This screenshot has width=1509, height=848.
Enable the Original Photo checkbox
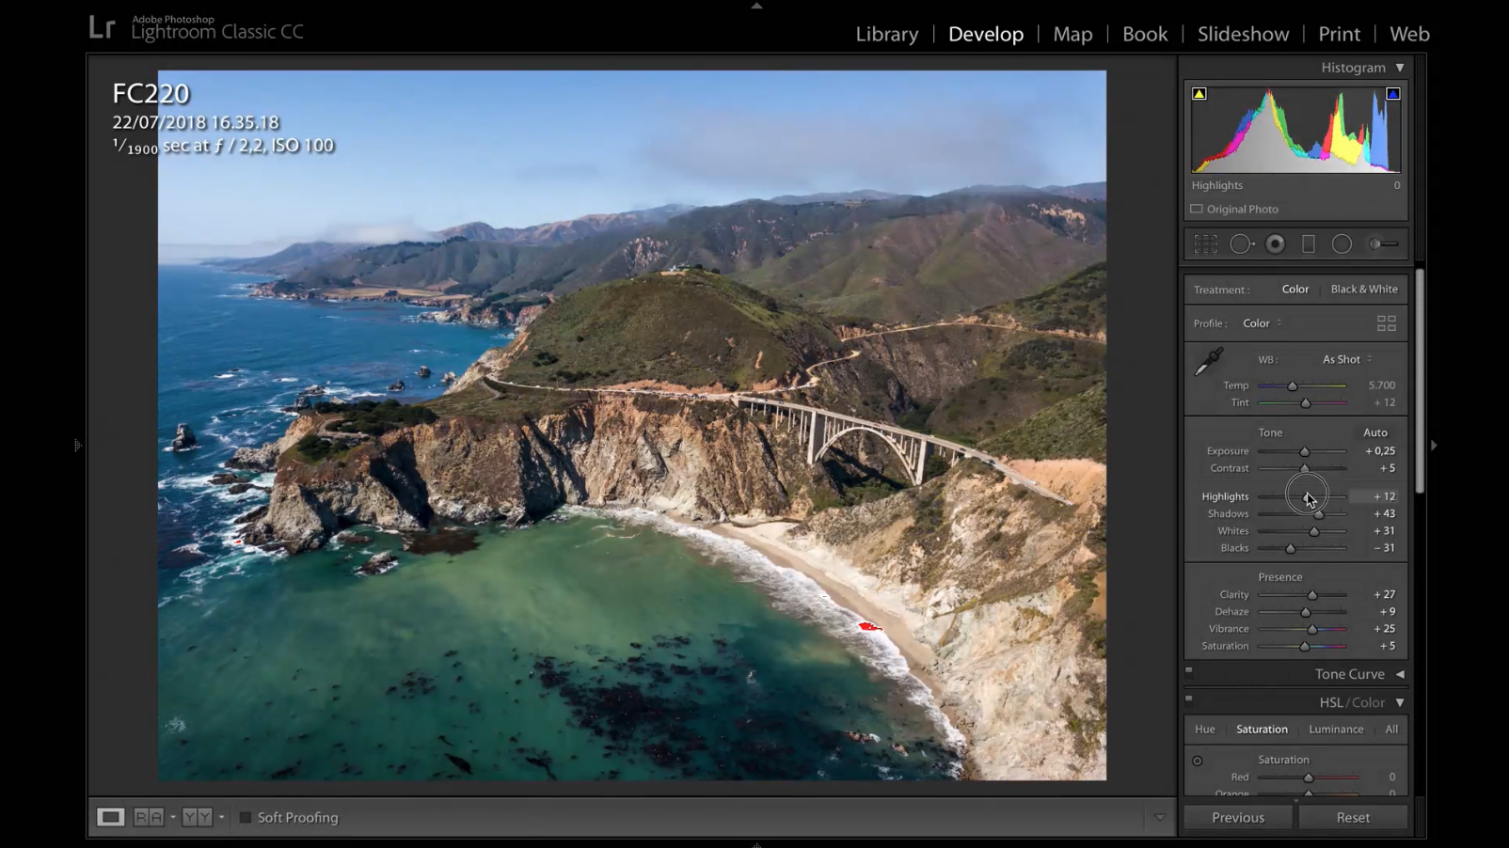click(1197, 210)
